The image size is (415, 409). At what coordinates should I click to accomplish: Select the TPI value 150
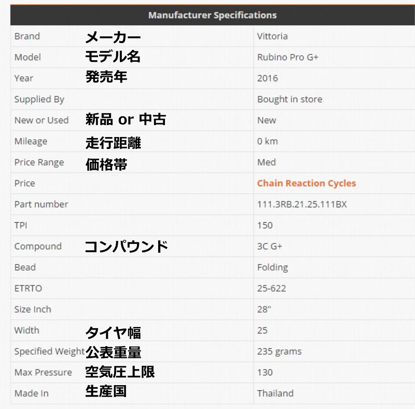(265, 225)
